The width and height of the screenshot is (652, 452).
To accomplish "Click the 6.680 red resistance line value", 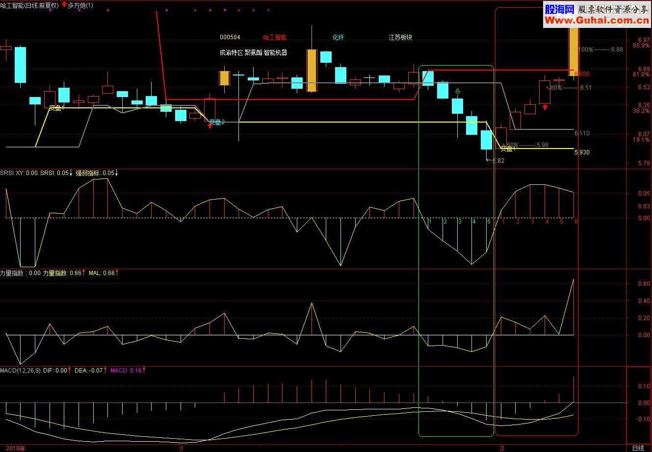I will coord(582,74).
